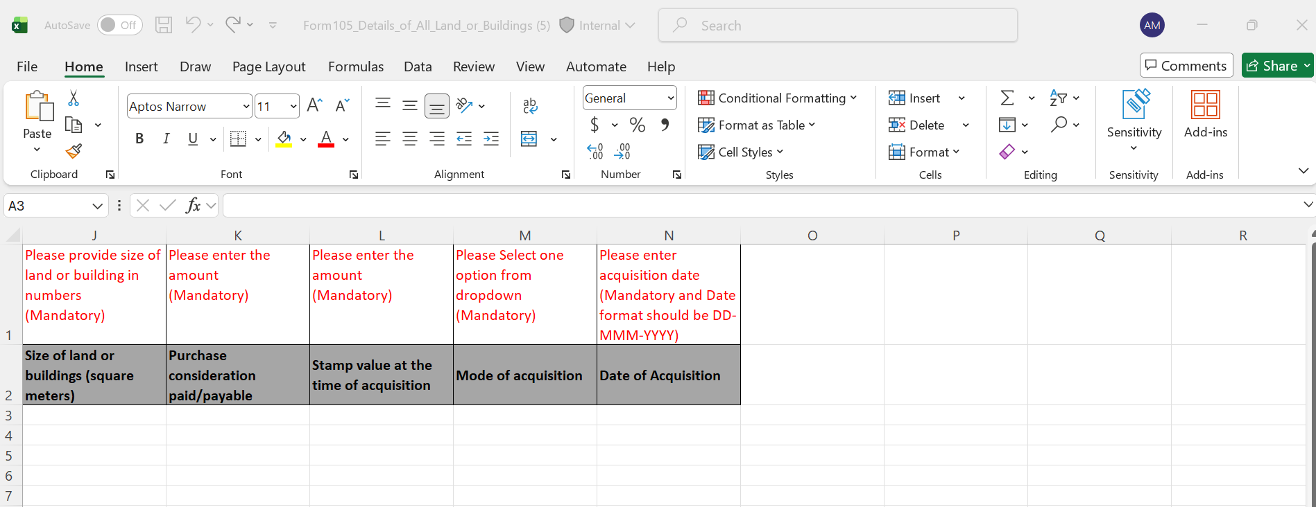The image size is (1316, 507).
Task: Click the Sort and Filter icon
Action: point(1059,98)
